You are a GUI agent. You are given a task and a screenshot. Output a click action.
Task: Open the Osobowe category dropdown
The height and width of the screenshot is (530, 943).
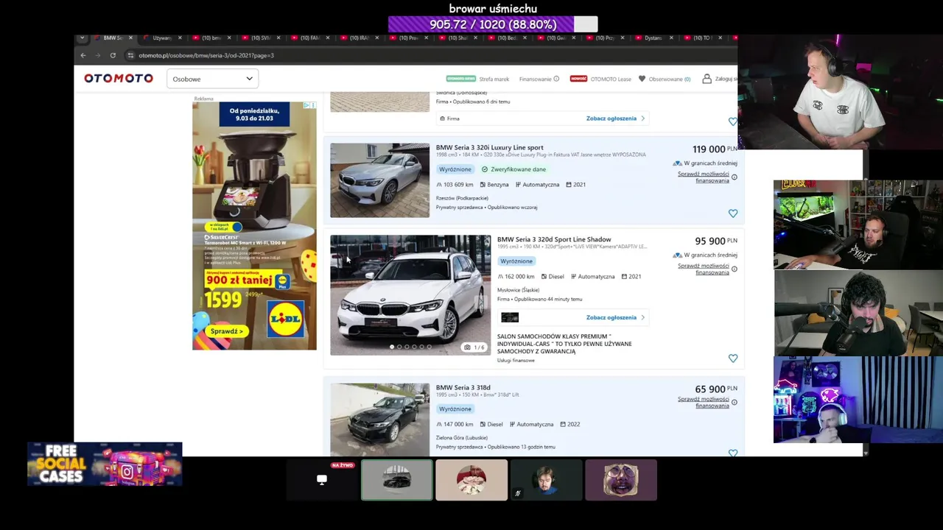[x=212, y=79]
